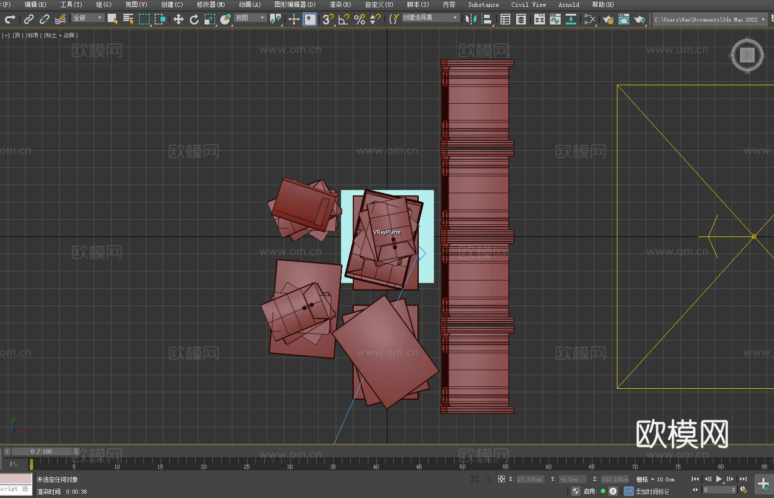Open the selection filter dropdown 全部
The width and height of the screenshot is (774, 498).
(88, 18)
